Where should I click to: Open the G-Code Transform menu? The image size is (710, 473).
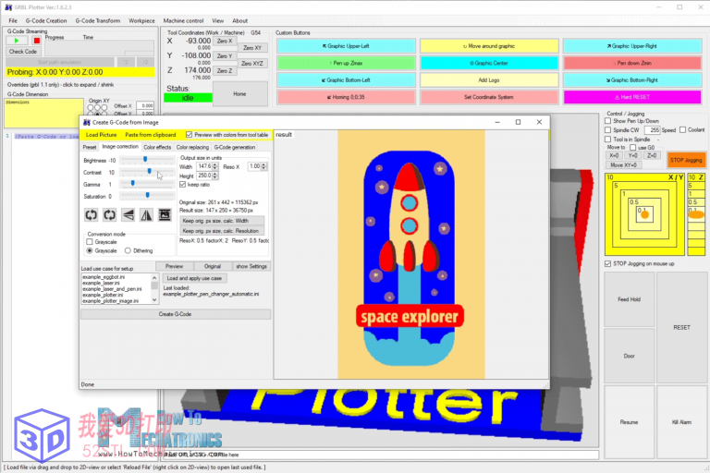98,21
